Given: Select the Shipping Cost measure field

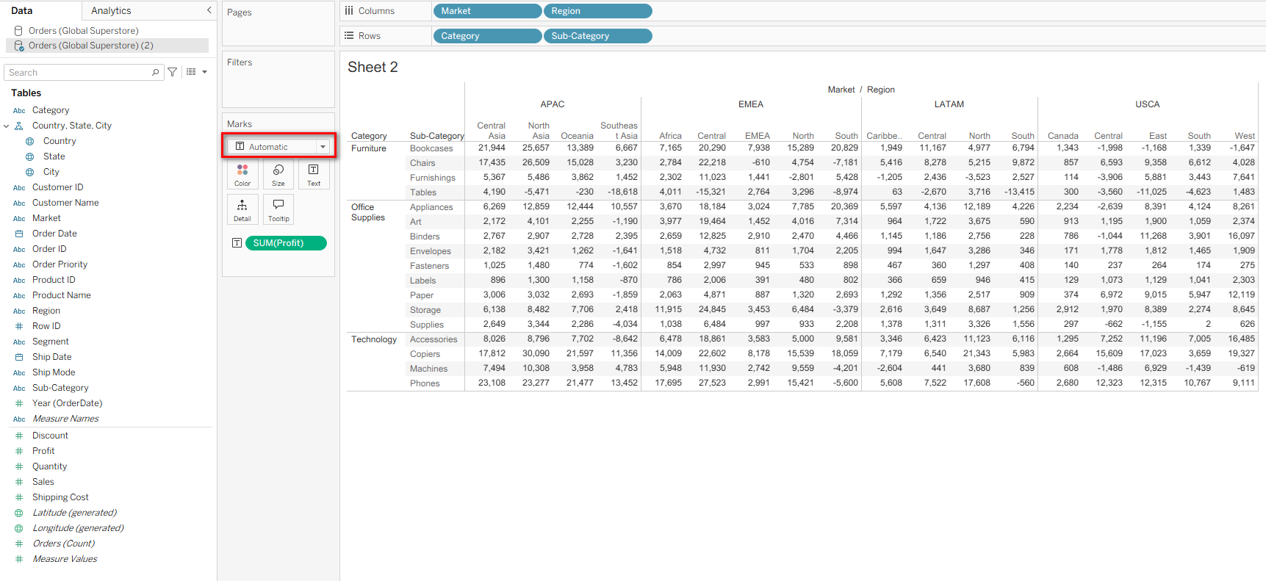Looking at the screenshot, I should (60, 497).
